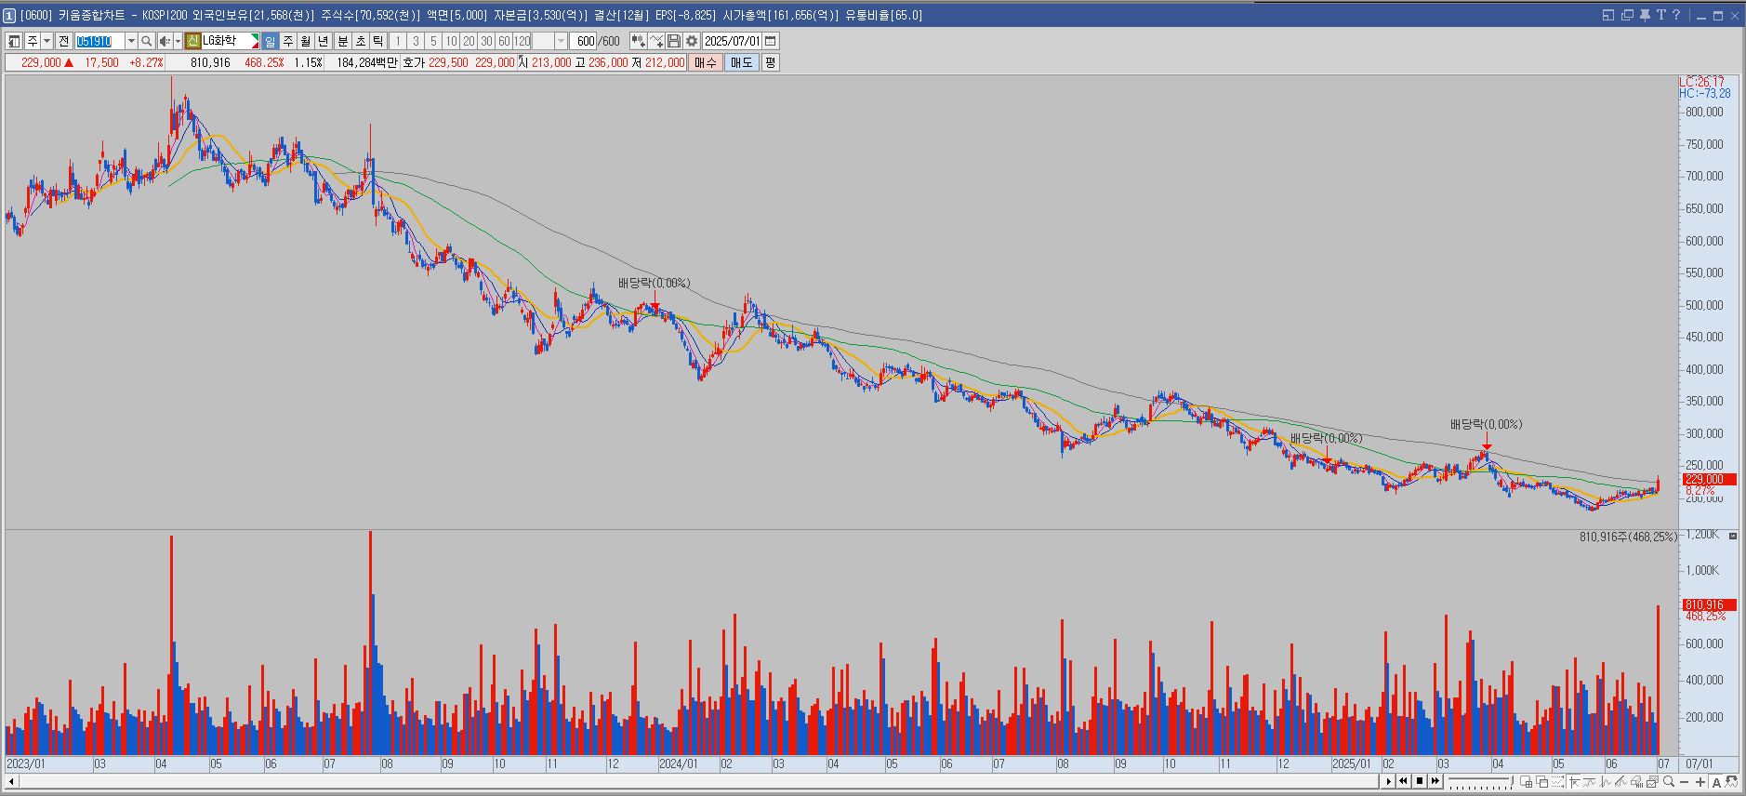1746x796 pixels.
Task: Click the rewind playback button
Action: (x=1404, y=781)
